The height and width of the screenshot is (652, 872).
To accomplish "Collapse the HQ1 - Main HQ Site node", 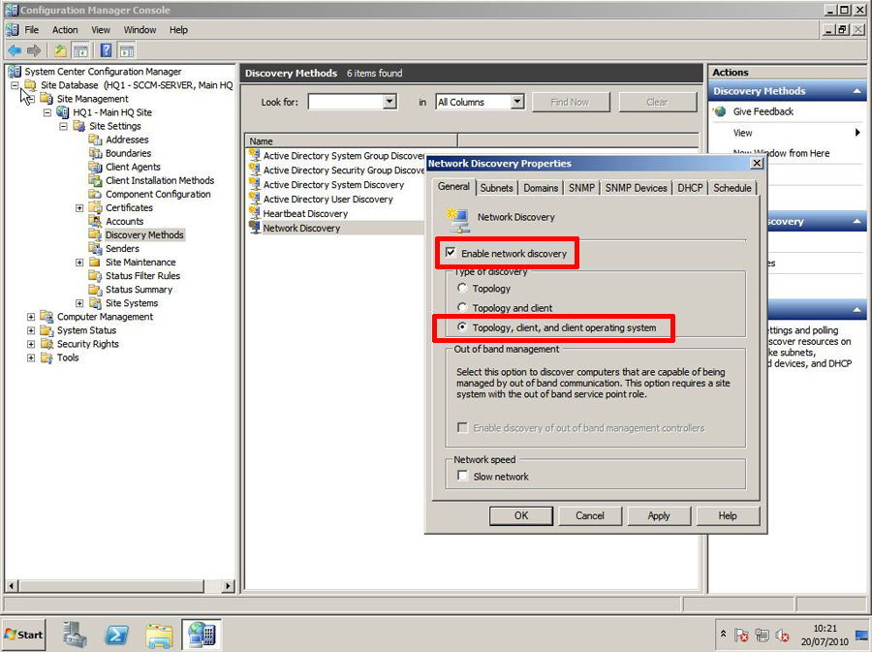I will [x=47, y=112].
